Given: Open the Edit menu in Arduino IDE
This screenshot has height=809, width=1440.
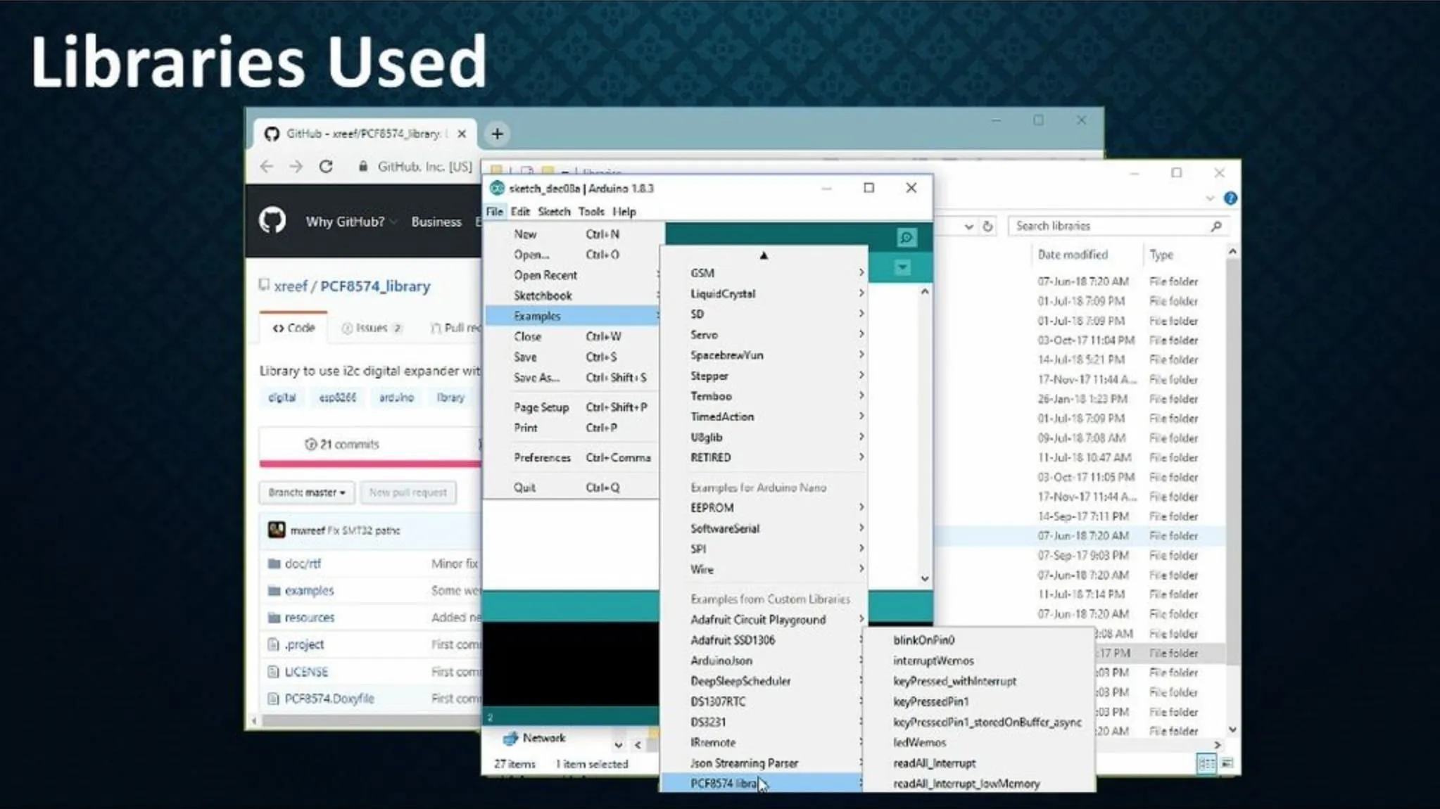Looking at the screenshot, I should point(520,211).
